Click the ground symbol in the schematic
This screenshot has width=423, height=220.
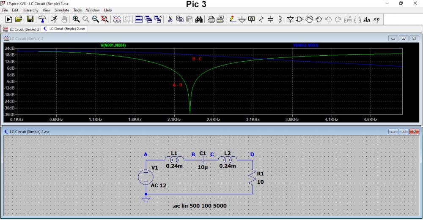coord(146,199)
